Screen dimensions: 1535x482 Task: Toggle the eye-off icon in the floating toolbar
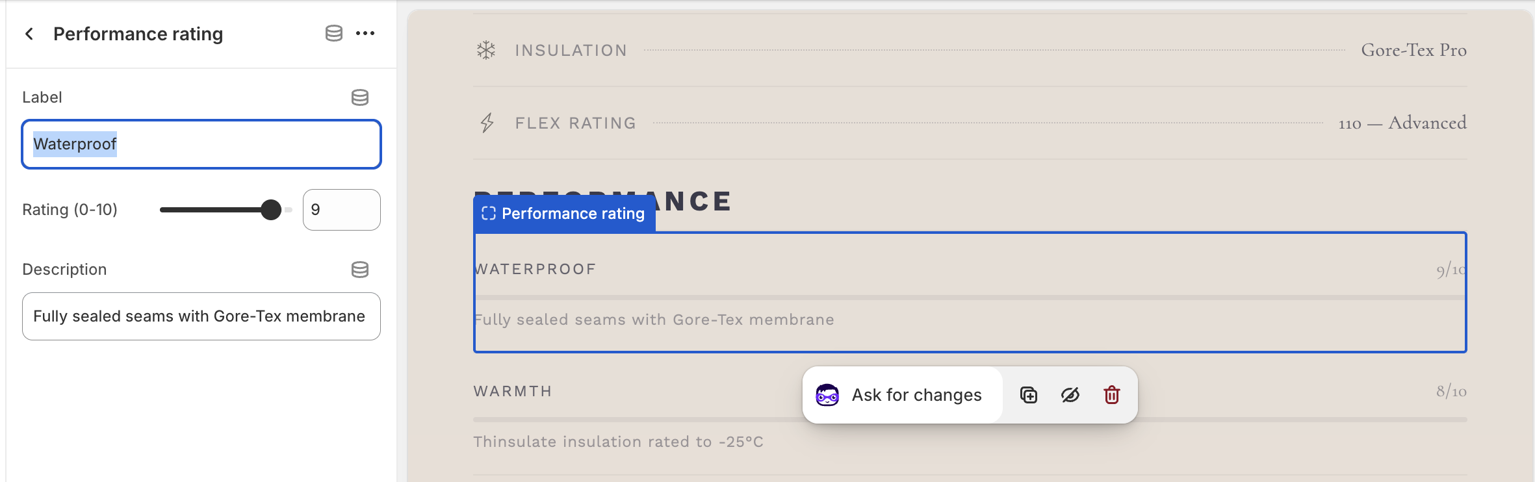pyautogui.click(x=1070, y=395)
